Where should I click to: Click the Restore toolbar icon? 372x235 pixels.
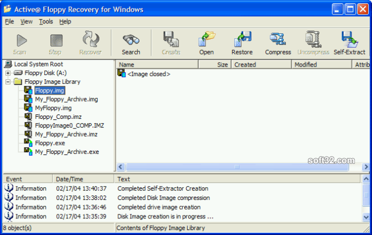tap(242, 39)
